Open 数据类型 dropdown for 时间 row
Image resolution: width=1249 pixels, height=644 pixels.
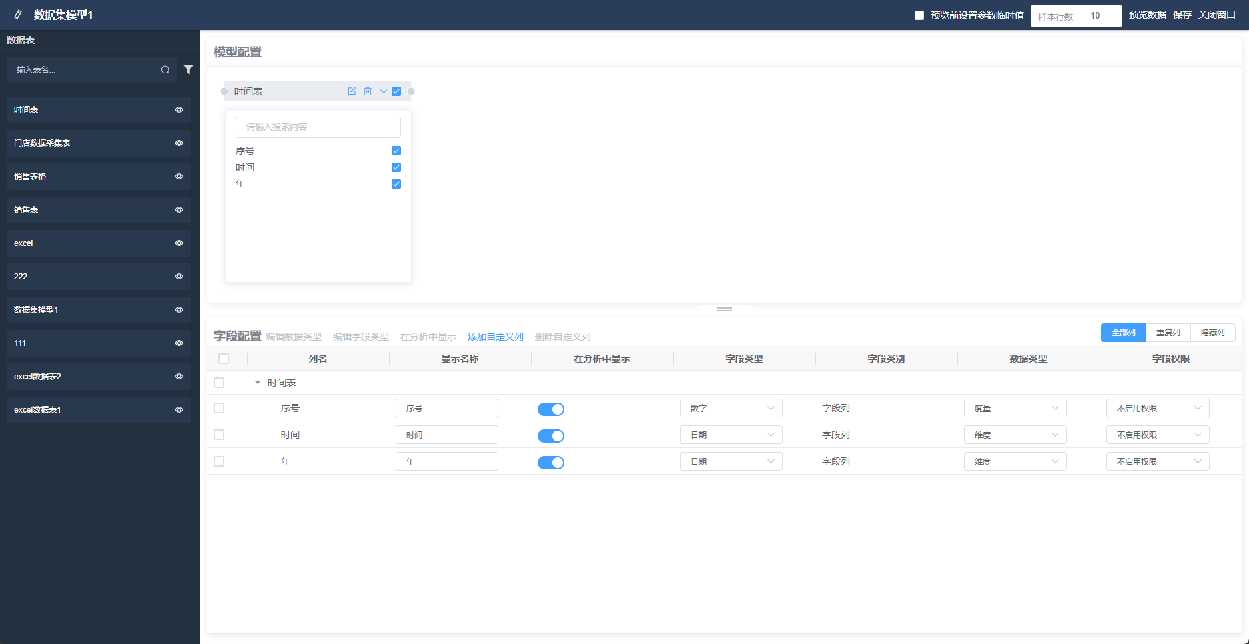(1015, 435)
